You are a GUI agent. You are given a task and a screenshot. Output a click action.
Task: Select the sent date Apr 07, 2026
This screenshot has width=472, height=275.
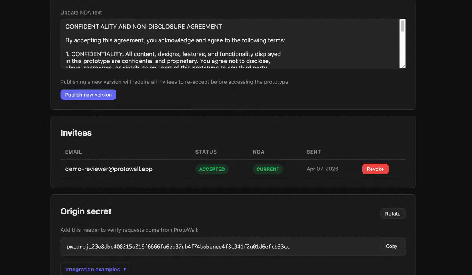tap(323, 169)
